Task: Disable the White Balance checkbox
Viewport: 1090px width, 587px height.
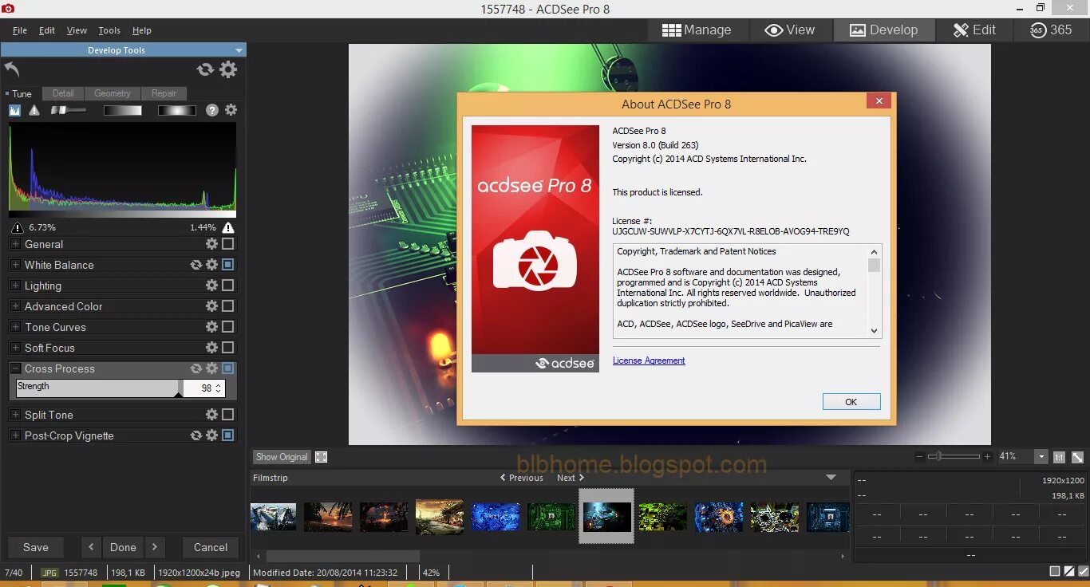Action: click(x=228, y=265)
